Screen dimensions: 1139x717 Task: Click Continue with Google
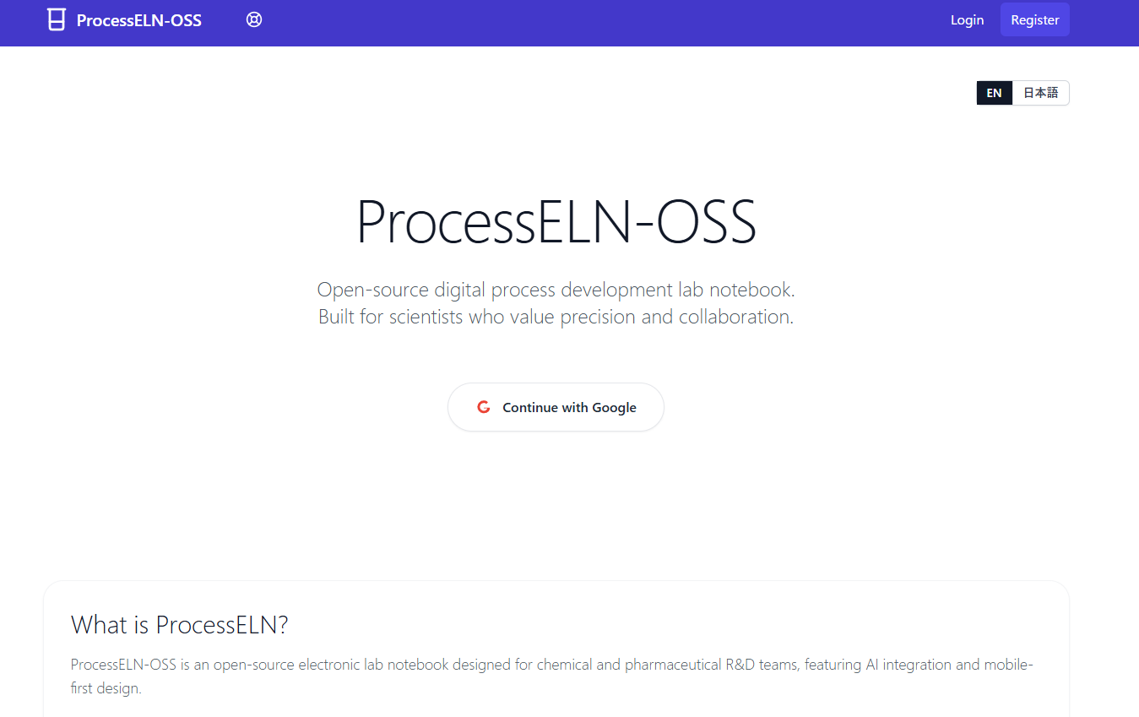[x=556, y=406]
